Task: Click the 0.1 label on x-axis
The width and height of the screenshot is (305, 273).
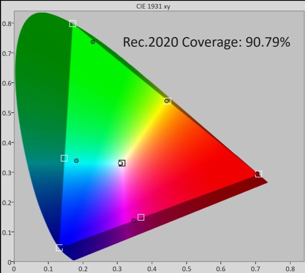Action: tap(48, 268)
